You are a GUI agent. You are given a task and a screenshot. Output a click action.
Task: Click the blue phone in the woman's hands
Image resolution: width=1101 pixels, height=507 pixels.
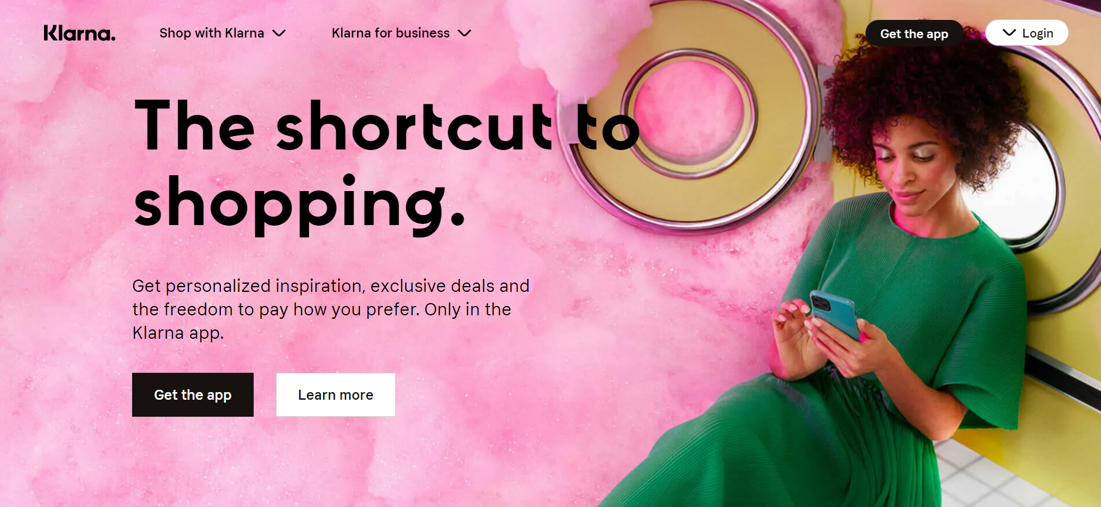834,314
